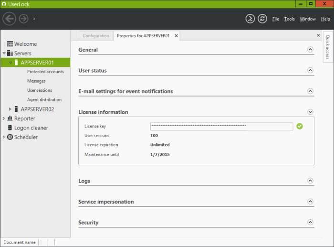Open the Window menu
The height and width of the screenshot is (247, 334).
pyautogui.click(x=308, y=19)
